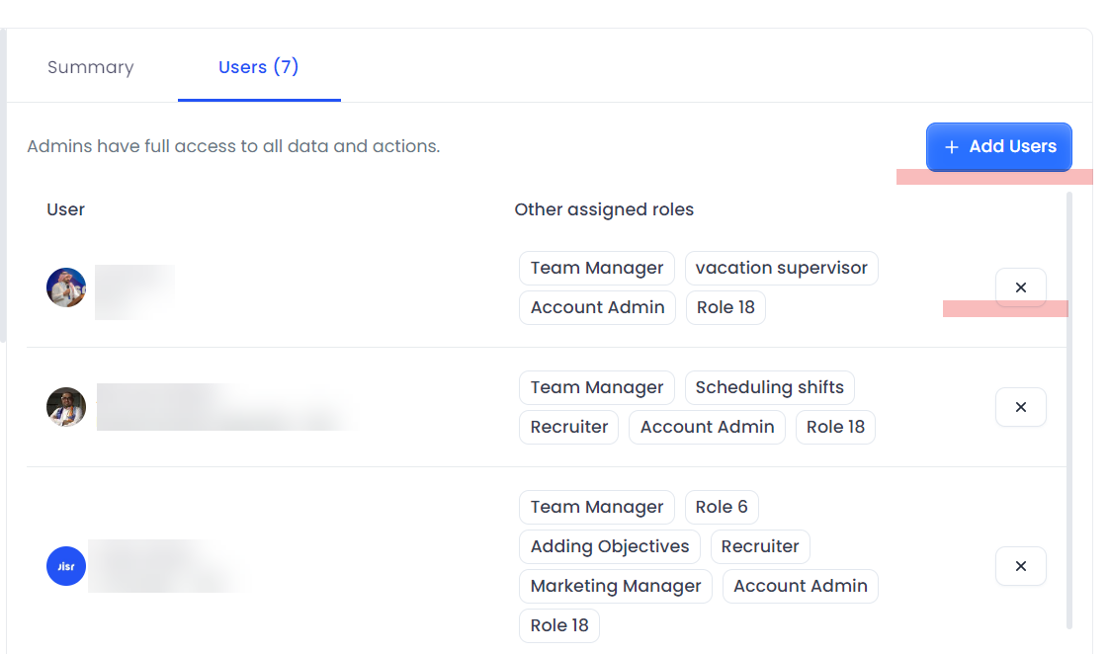
Task: Click the vacation supervisor role tag
Action: click(x=781, y=268)
